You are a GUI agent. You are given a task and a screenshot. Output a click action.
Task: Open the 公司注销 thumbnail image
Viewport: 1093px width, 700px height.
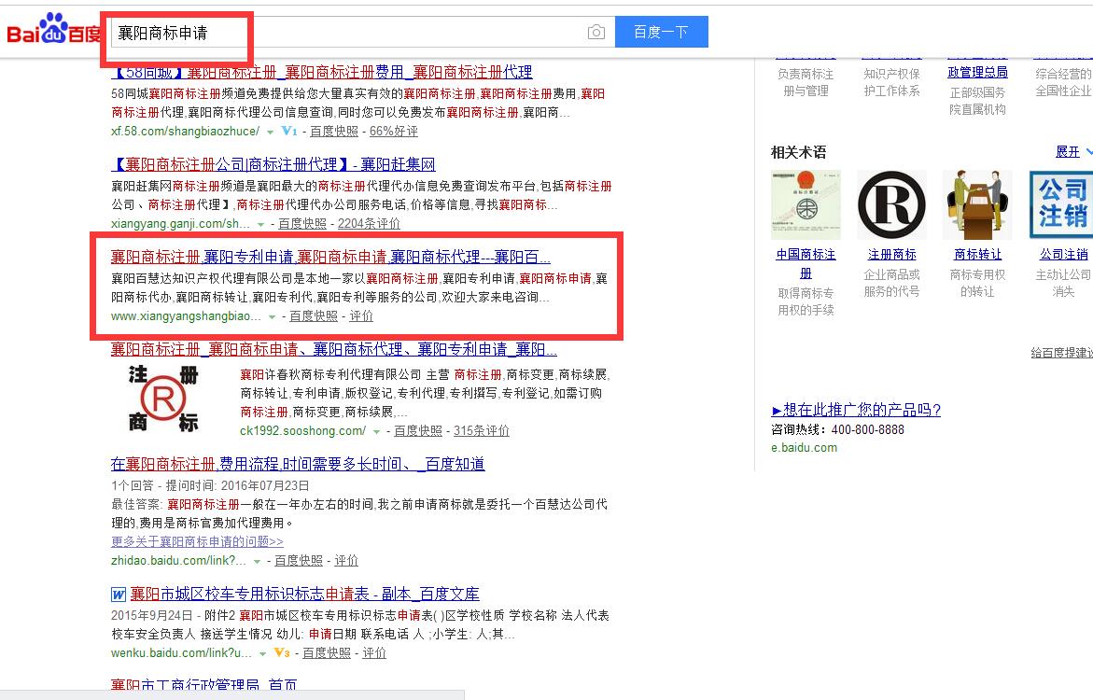point(1061,205)
